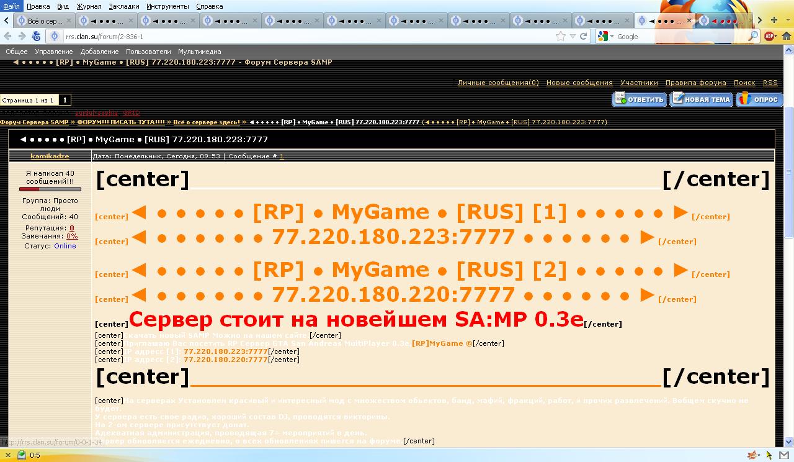
Task: Open the Закладки menu
Action: (124, 6)
